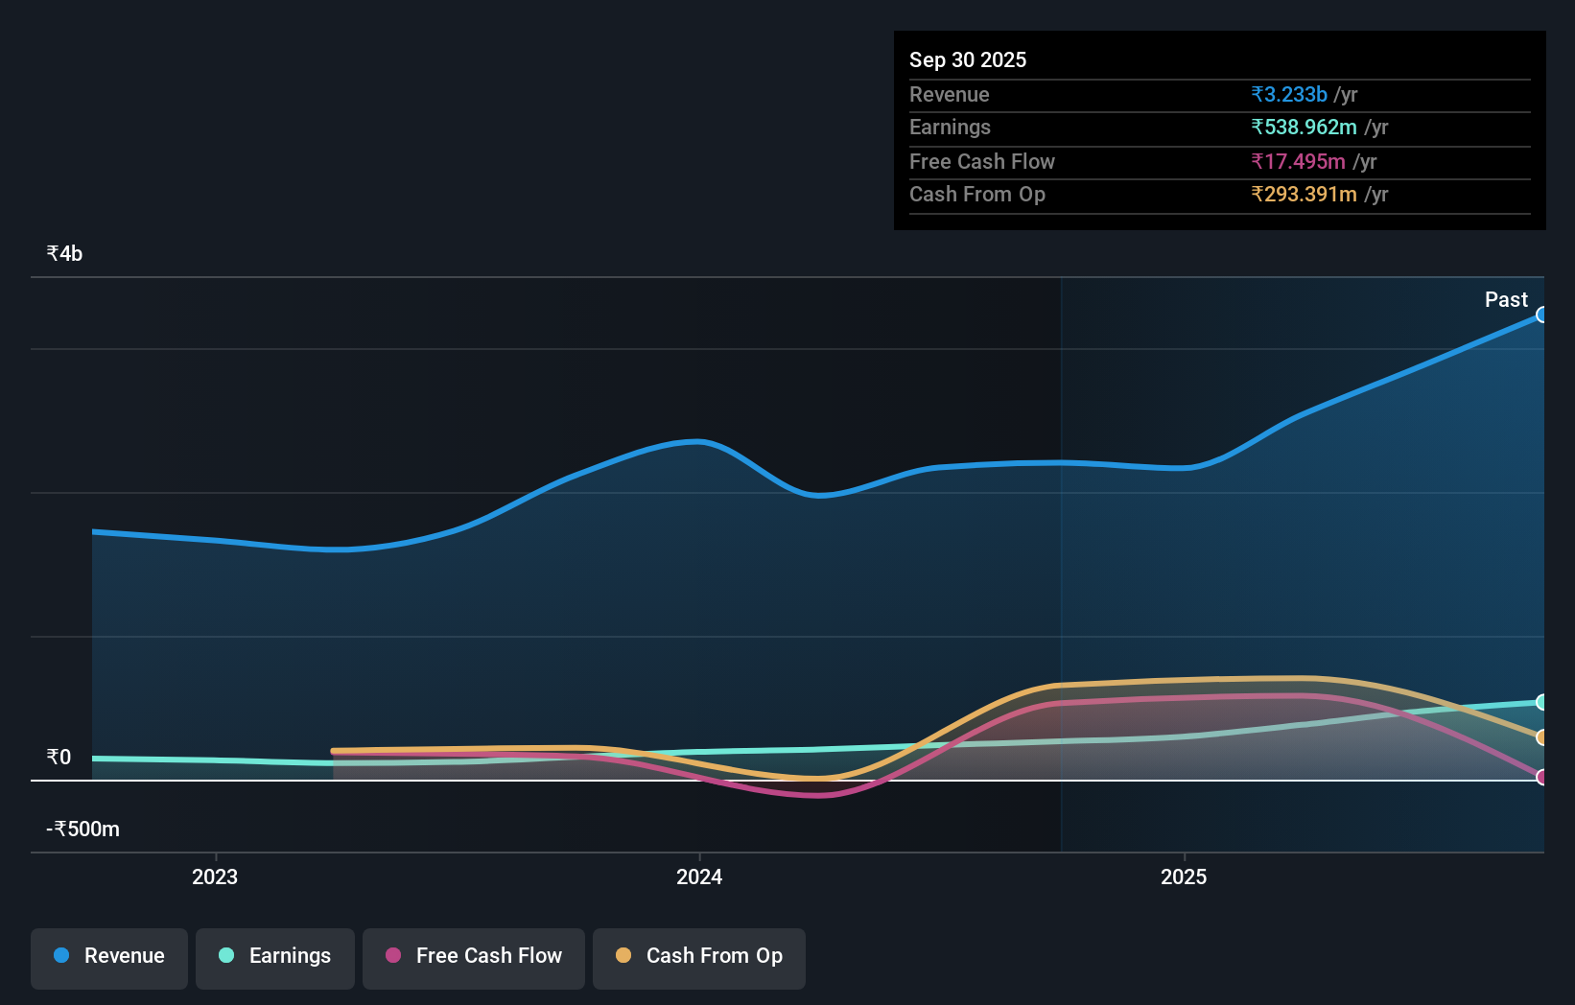Hide the Earnings line via its legend

tap(274, 958)
